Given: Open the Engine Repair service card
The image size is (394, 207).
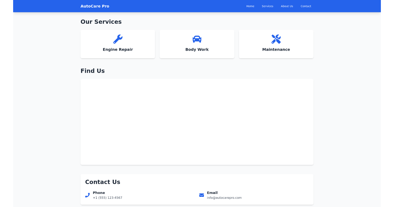Looking at the screenshot, I should tap(118, 44).
